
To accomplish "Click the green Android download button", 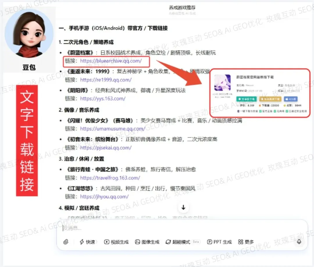I will (247, 99).
